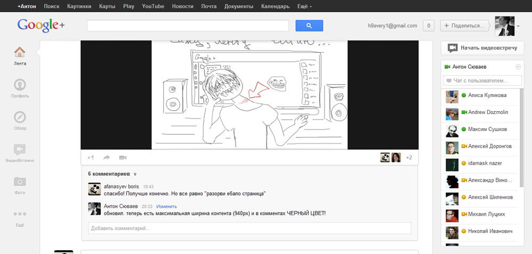Screen dimensions: 532x254
Task: Start hangout via camera icon under post
Action: 123,158
